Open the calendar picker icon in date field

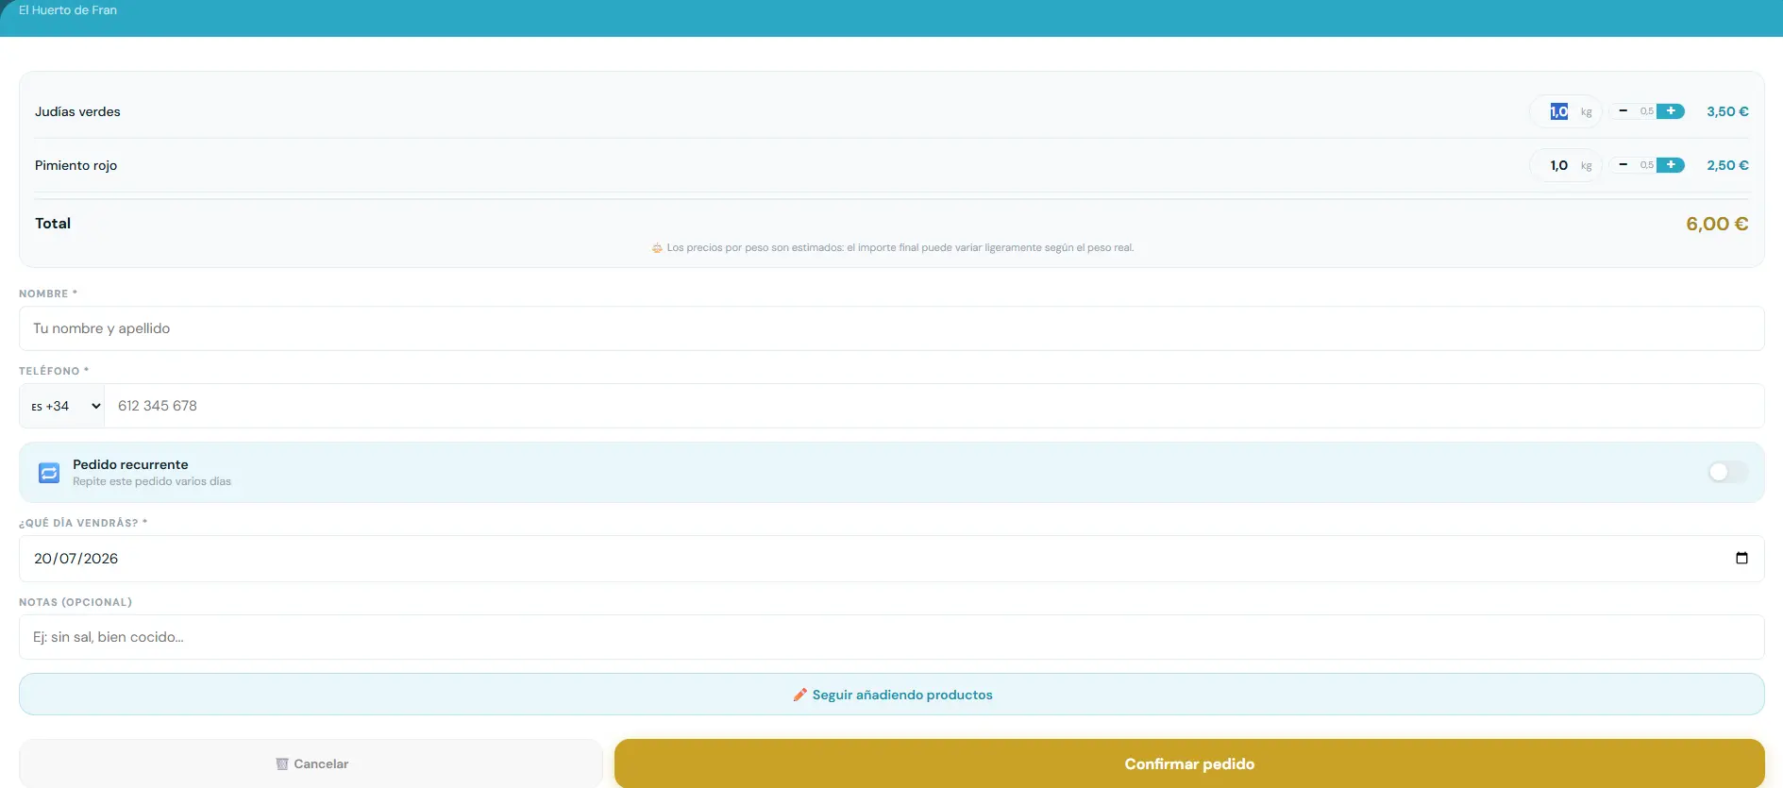tap(1741, 559)
